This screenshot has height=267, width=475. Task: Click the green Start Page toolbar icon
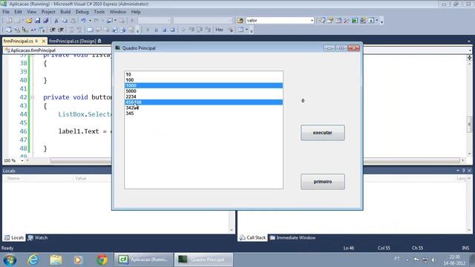[x=355, y=21]
